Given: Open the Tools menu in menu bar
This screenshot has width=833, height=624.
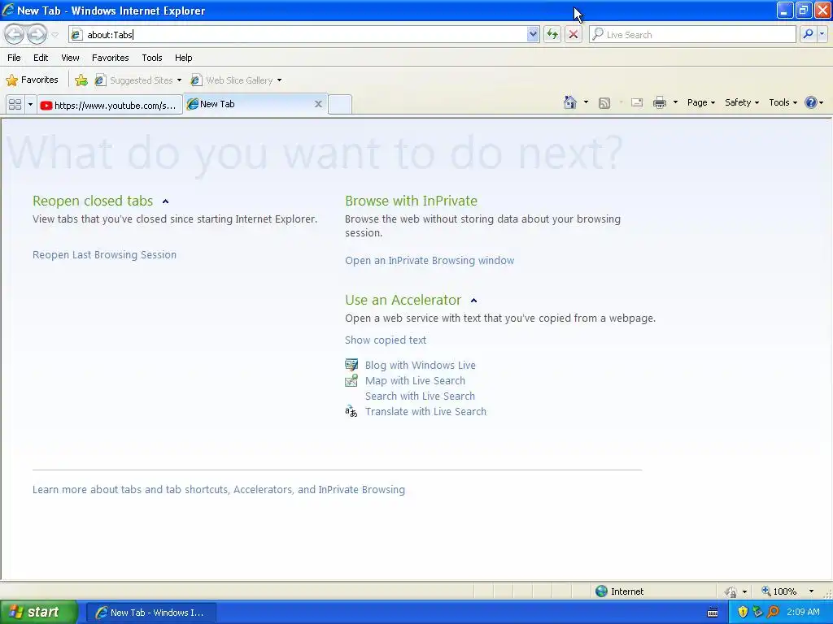Looking at the screenshot, I should point(152,58).
